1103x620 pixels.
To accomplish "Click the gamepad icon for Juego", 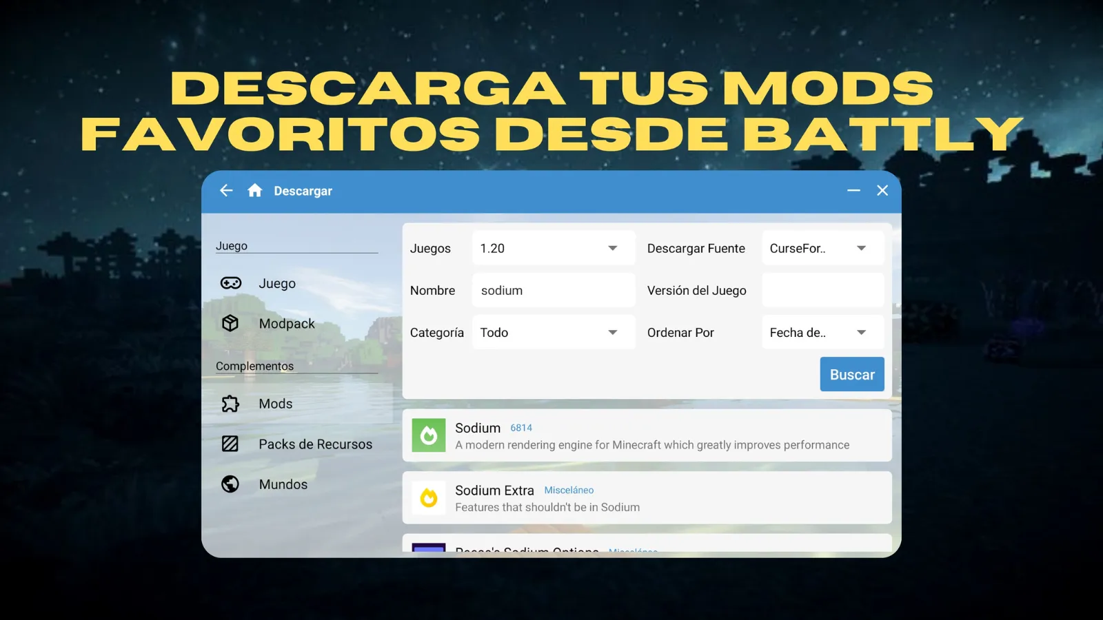I will (x=230, y=283).
